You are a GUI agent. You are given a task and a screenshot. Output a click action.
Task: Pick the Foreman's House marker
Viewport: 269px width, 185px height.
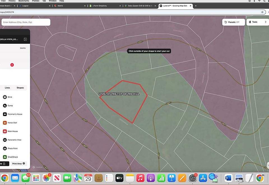[x=5, y=114]
